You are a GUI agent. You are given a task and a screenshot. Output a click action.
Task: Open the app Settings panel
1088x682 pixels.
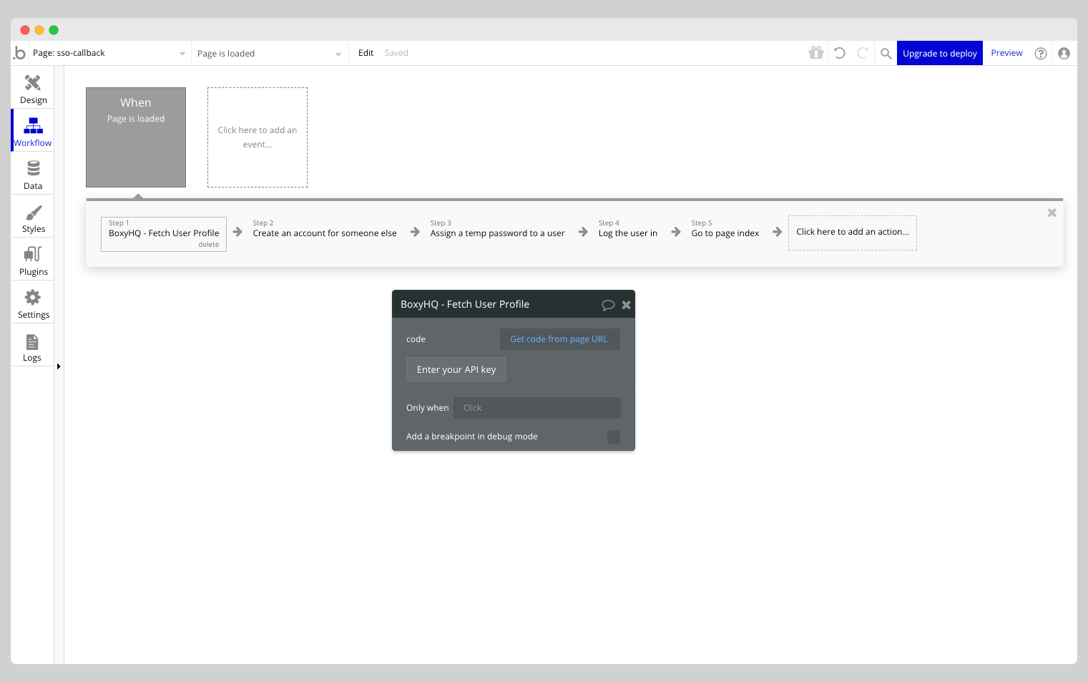point(32,302)
